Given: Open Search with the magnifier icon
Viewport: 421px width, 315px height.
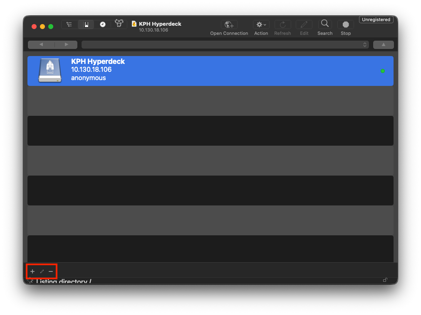Looking at the screenshot, I should click(325, 24).
